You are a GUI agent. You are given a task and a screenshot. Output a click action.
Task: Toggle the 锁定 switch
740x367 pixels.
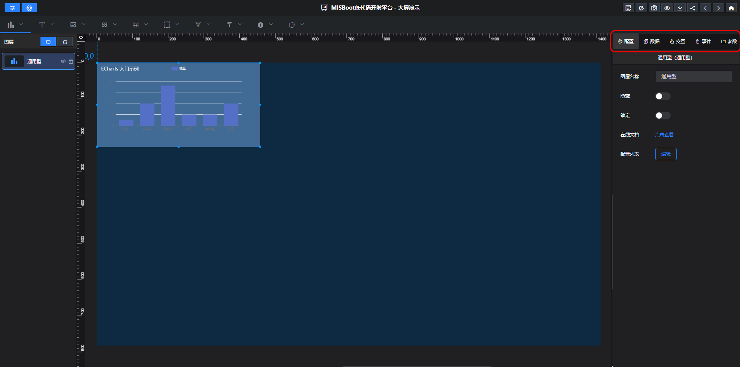click(x=663, y=116)
